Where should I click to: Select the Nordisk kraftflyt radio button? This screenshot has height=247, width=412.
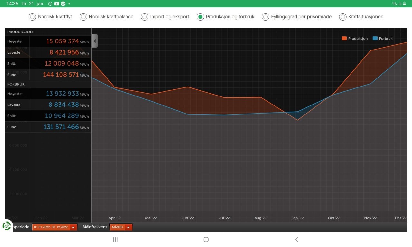(x=32, y=17)
